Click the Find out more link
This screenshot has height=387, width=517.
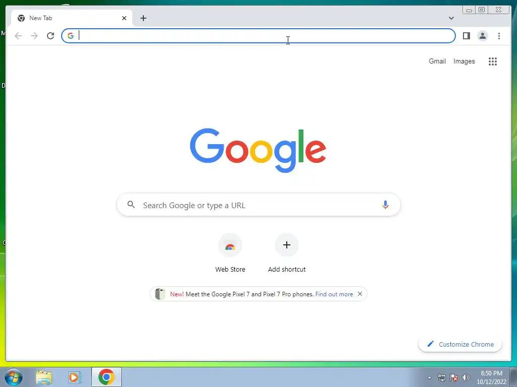334,294
